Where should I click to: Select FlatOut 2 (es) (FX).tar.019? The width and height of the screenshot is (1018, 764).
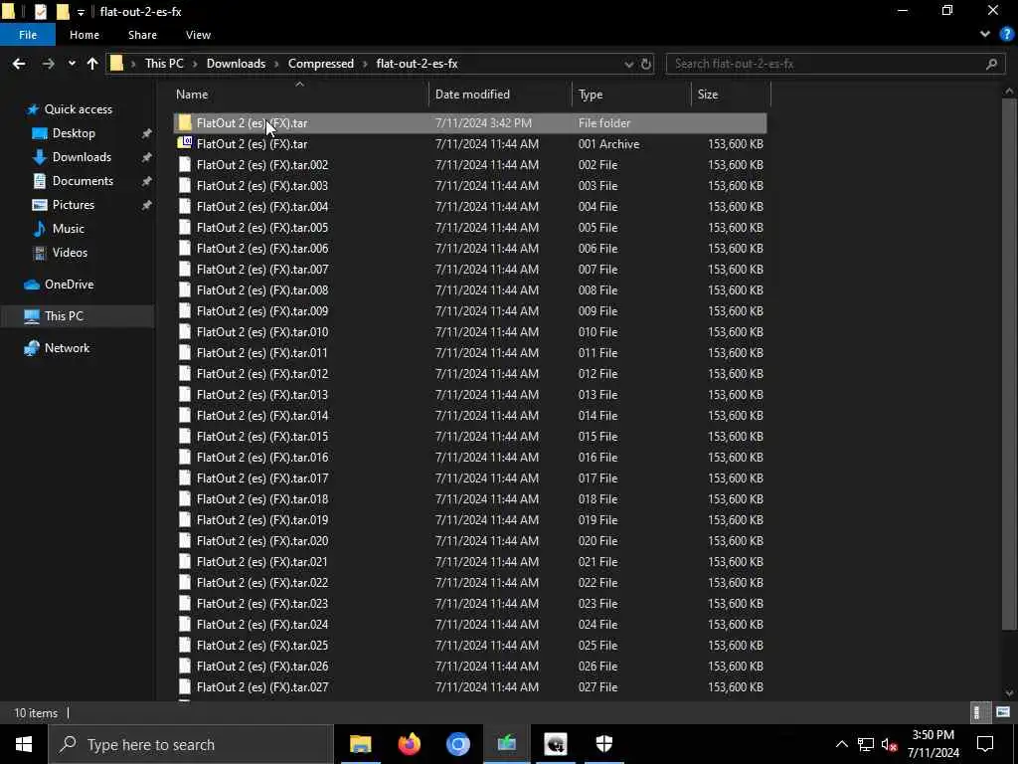pos(470,519)
